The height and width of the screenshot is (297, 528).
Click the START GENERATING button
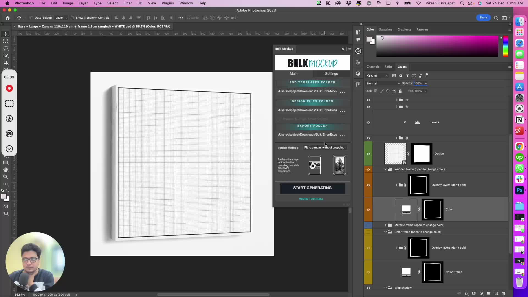coord(312,188)
